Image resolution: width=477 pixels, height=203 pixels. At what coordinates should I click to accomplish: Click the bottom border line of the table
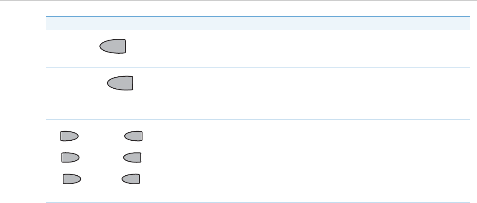[x=255, y=202]
